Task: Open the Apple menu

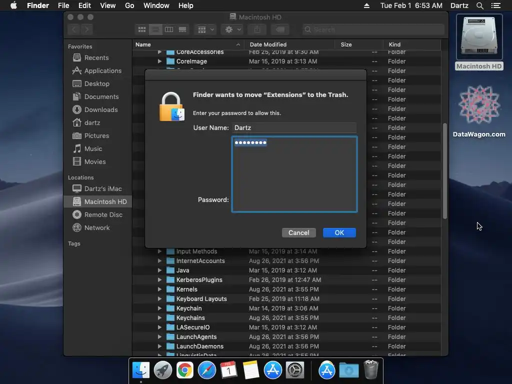Action: click(x=13, y=5)
